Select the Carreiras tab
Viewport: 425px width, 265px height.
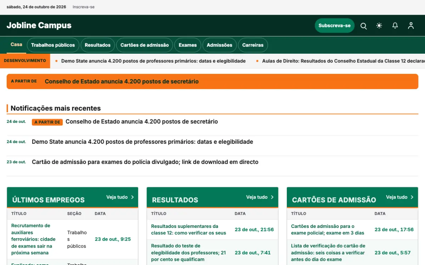tap(253, 45)
